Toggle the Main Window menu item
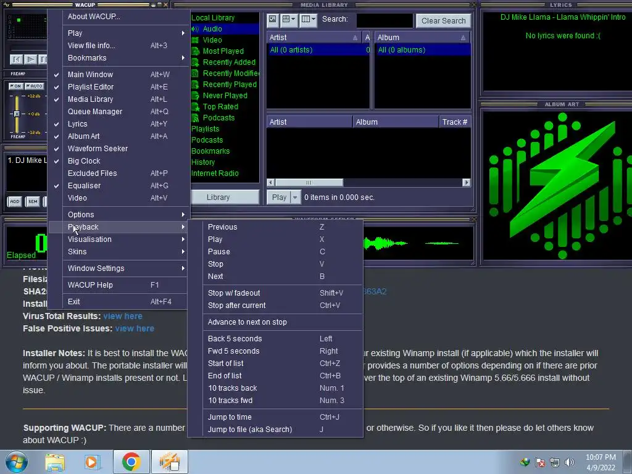 (x=119, y=75)
